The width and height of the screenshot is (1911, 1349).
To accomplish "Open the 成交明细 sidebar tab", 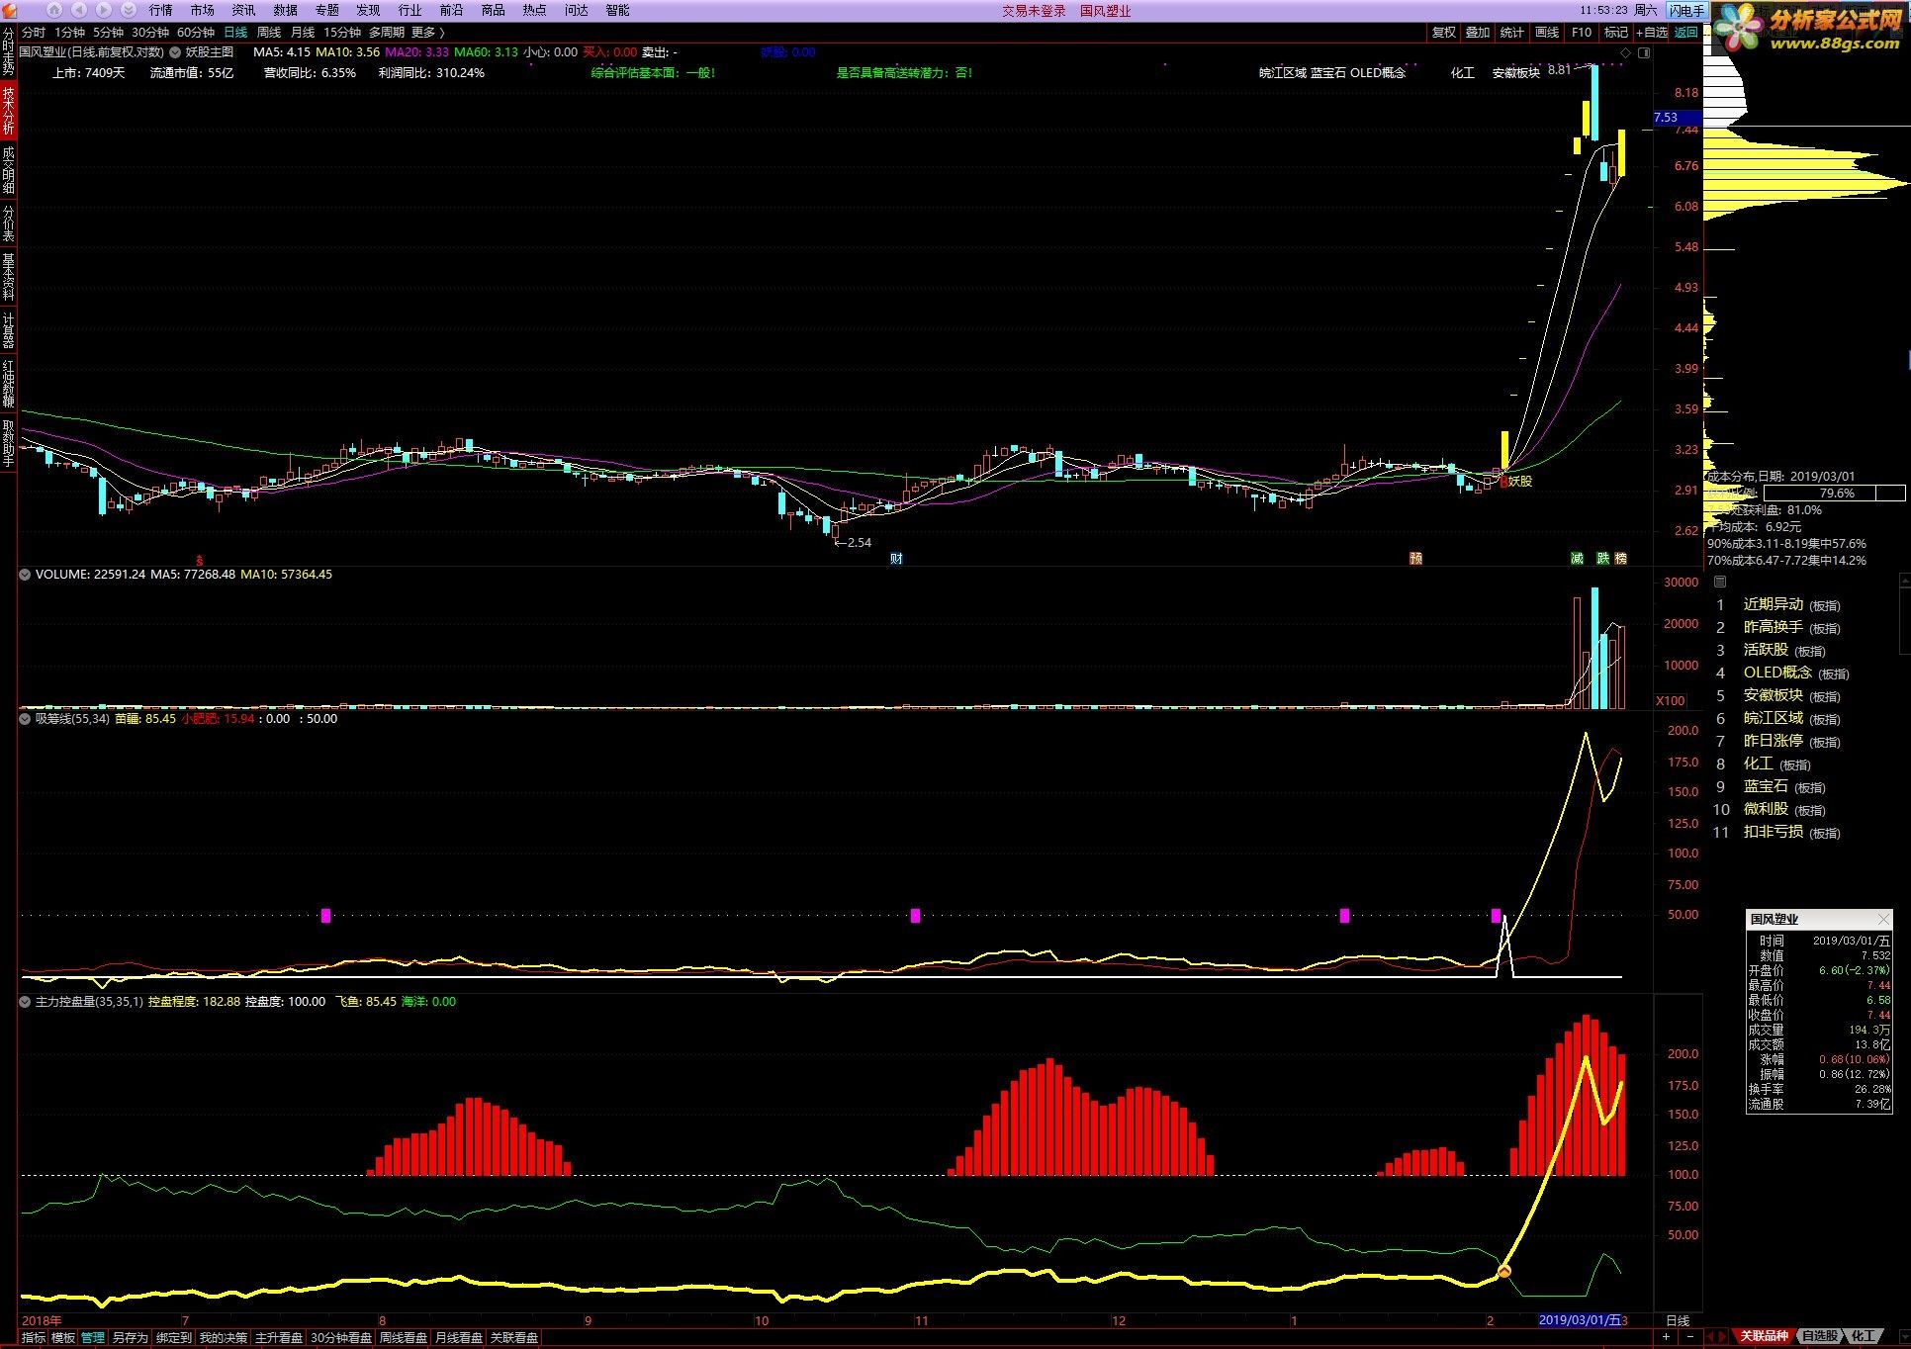I will [x=8, y=169].
